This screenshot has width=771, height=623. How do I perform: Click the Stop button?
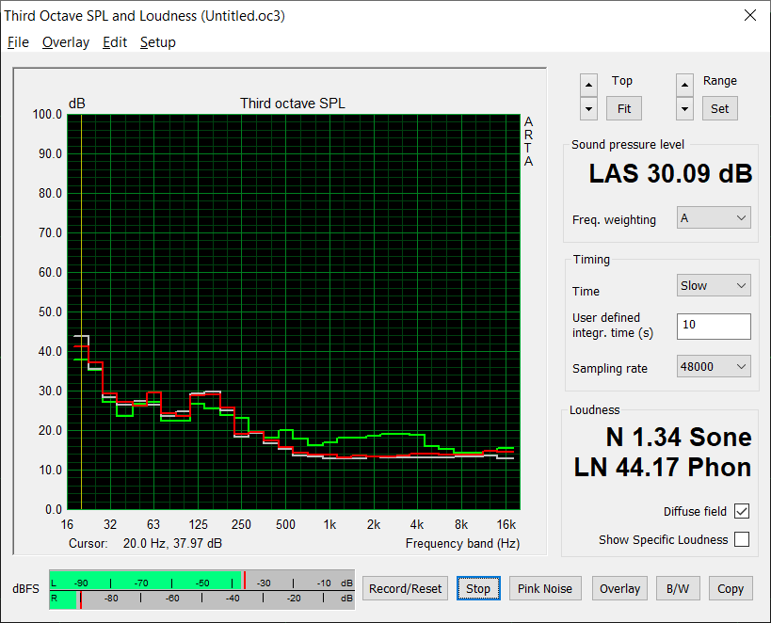pyautogui.click(x=478, y=588)
